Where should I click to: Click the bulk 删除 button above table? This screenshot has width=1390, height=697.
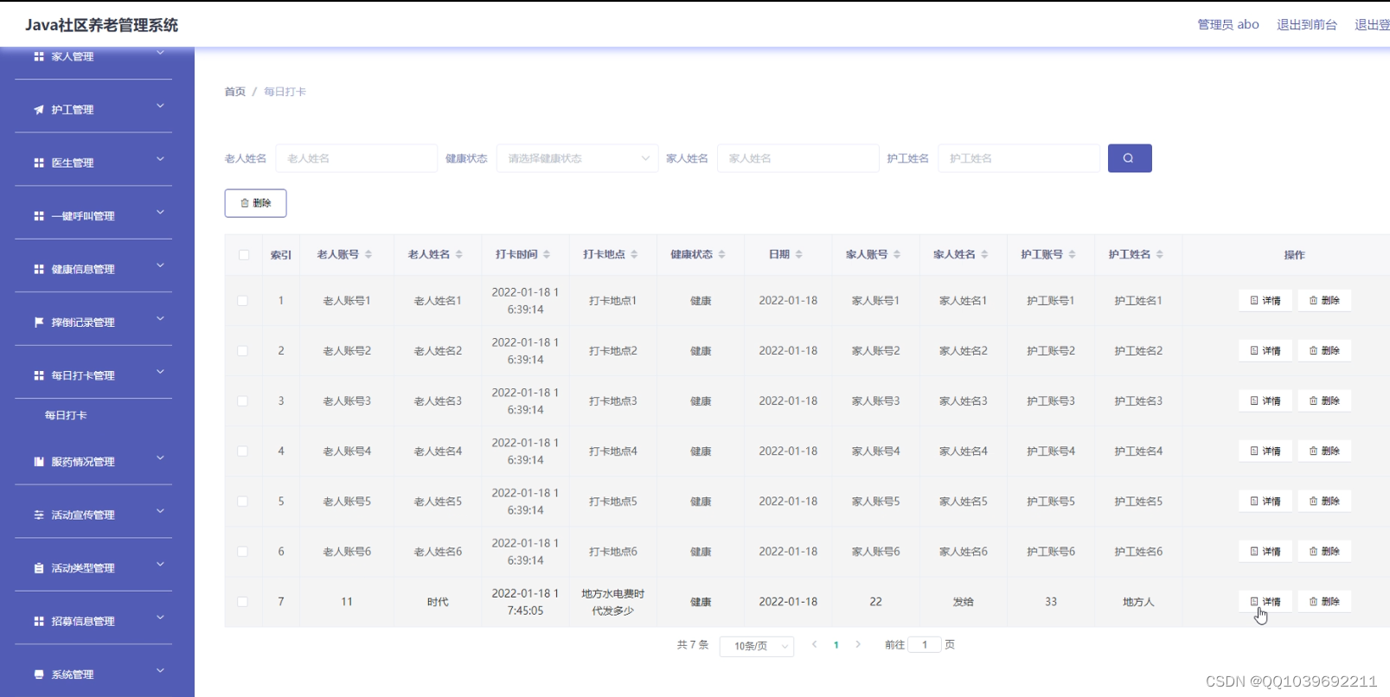255,203
